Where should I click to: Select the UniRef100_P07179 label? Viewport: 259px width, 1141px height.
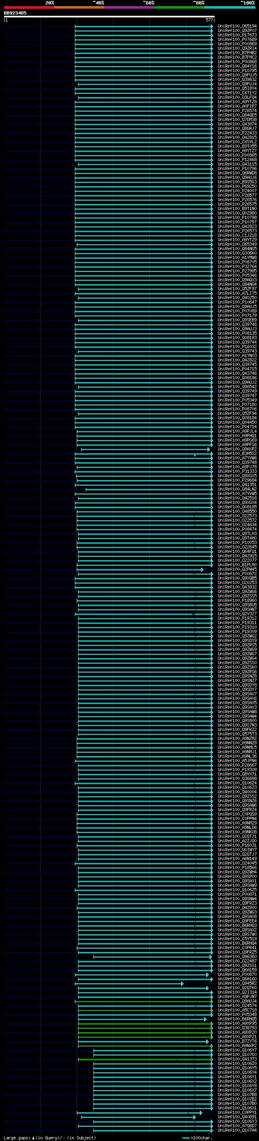237,315
